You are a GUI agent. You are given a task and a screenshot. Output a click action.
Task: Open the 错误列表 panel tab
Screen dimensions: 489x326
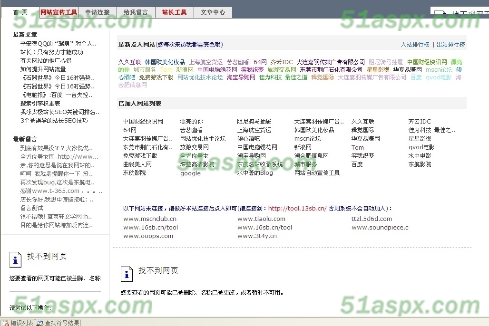[x=18, y=323]
